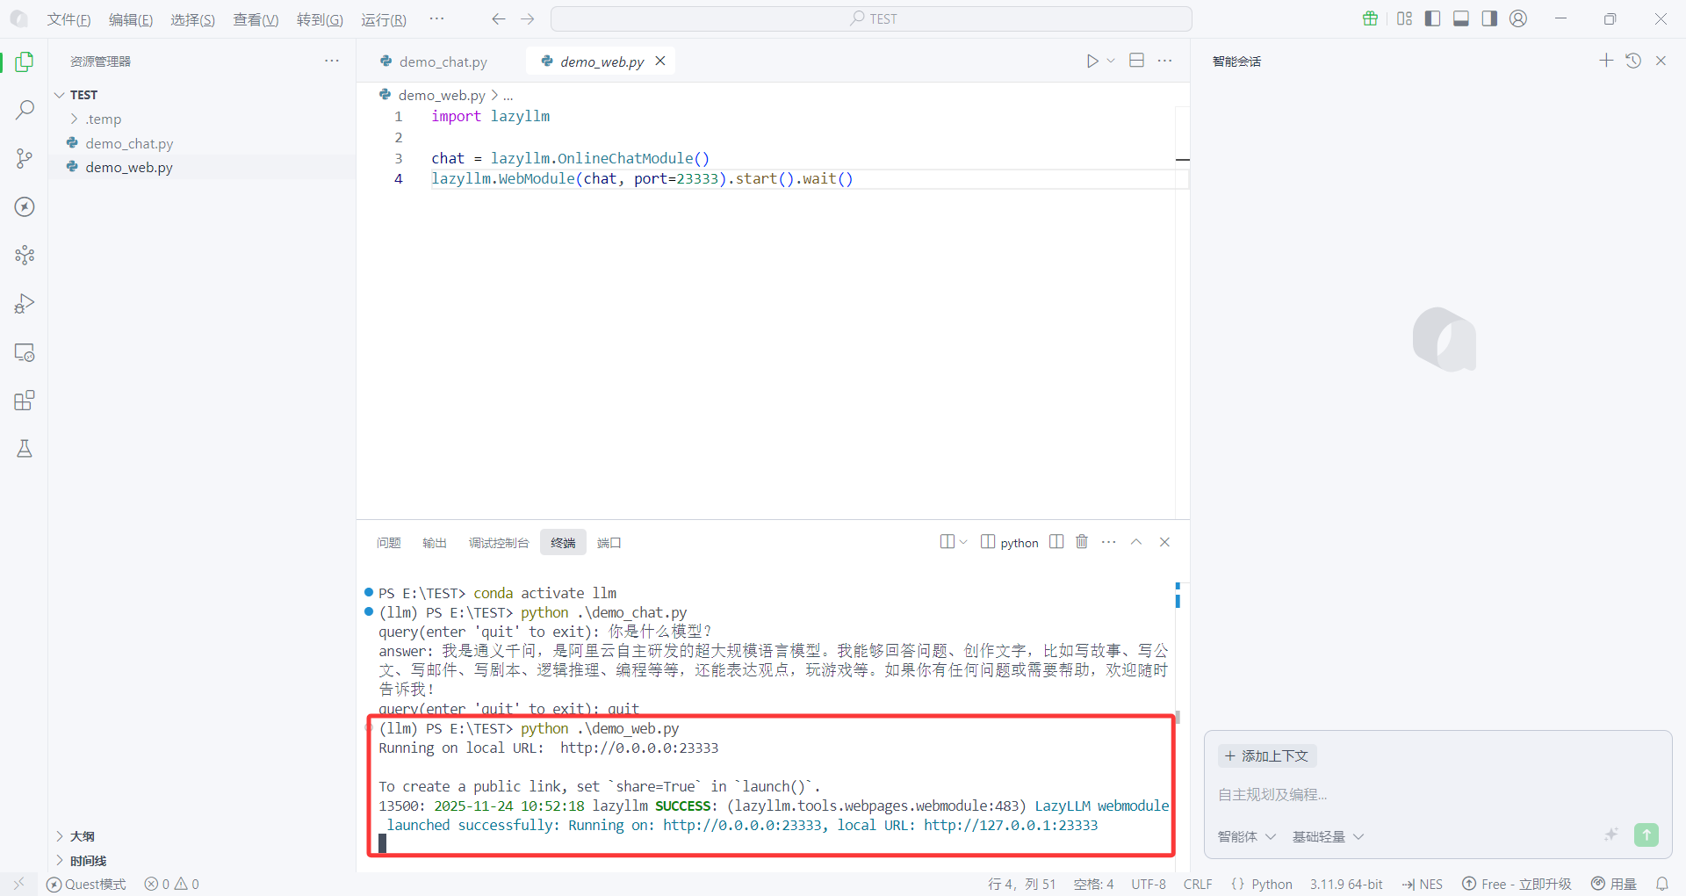Open the gift icon in title bar

1370,18
